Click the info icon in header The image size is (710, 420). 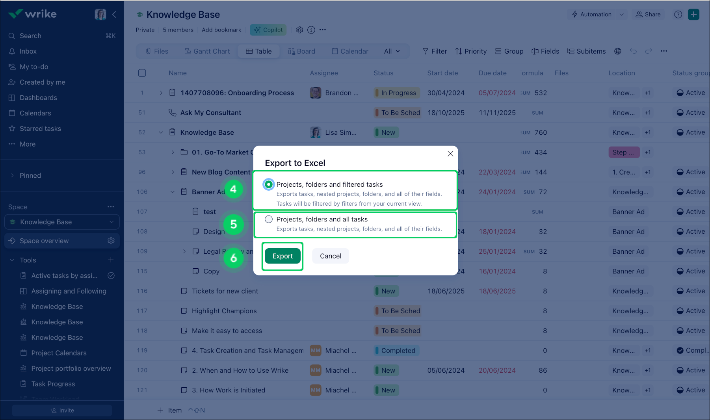311,30
